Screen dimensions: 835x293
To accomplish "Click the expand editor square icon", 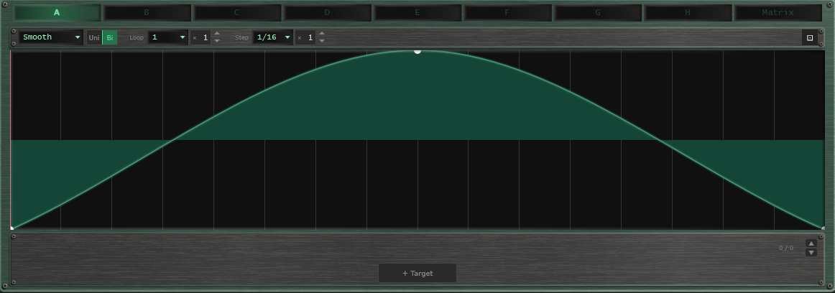I will click(x=809, y=38).
